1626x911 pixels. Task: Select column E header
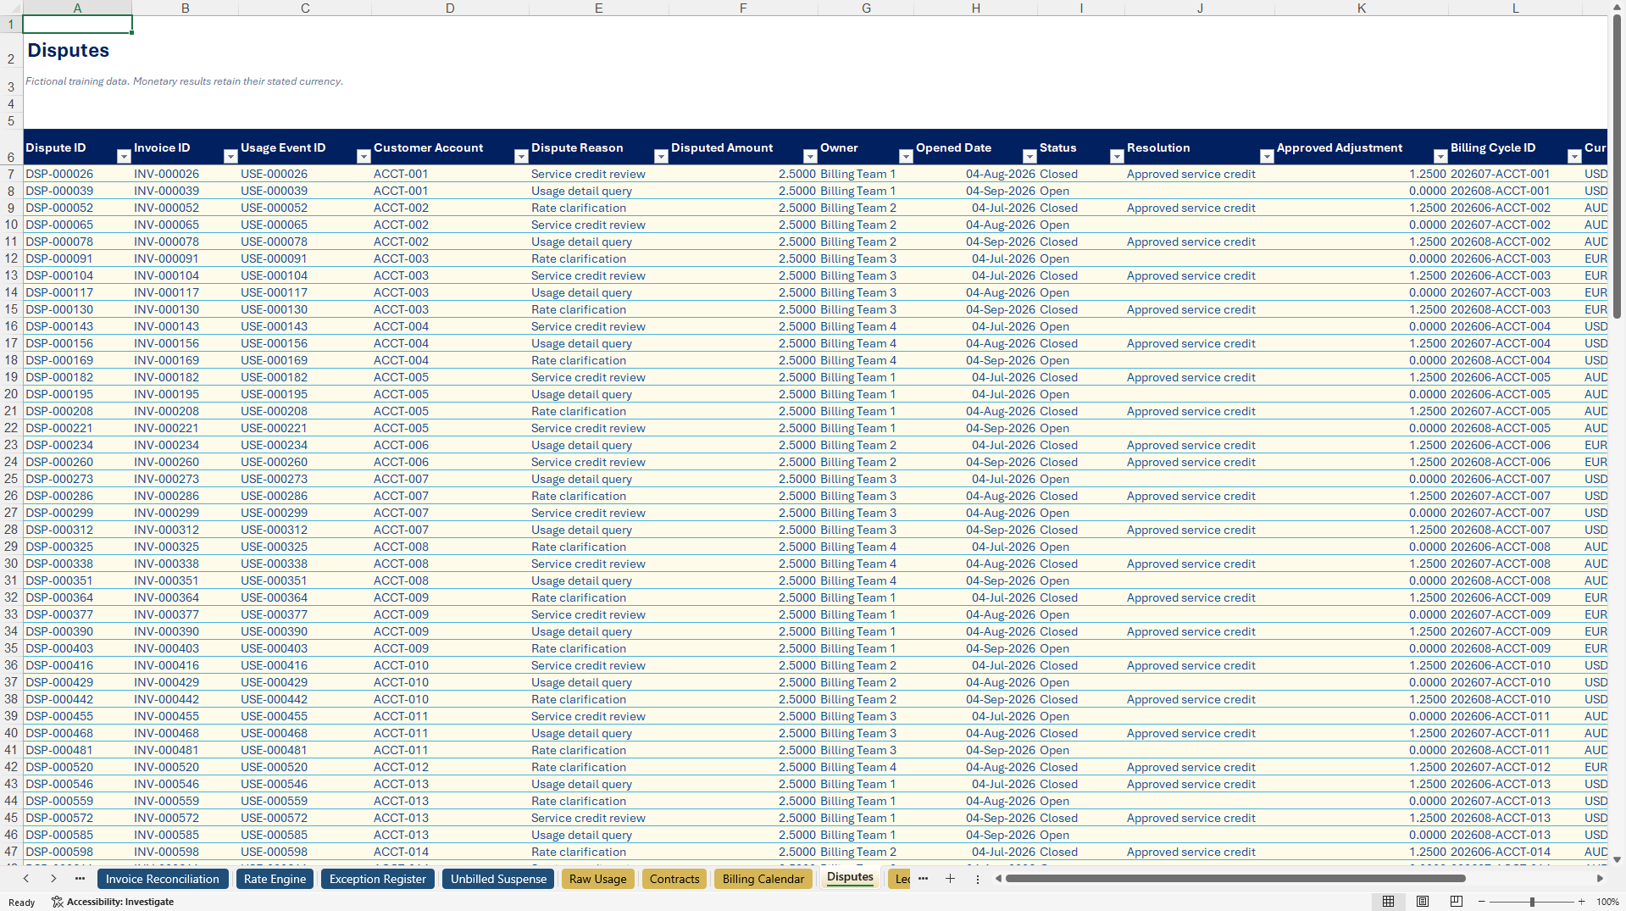coord(598,8)
